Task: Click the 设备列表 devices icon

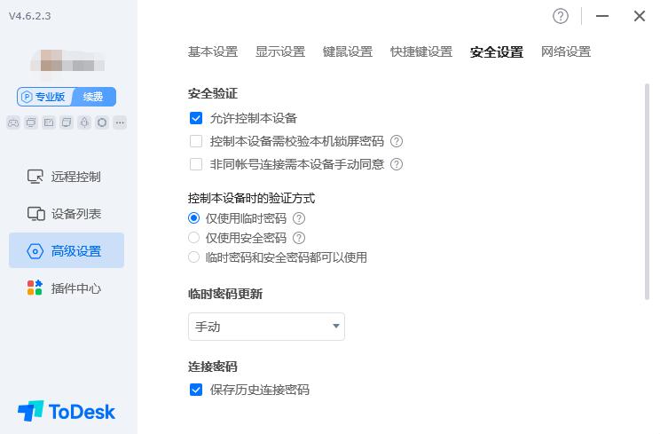Action: [x=35, y=214]
